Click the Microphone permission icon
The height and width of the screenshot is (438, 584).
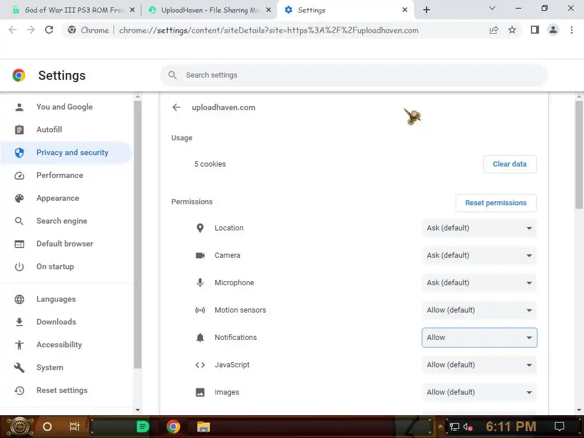(200, 283)
